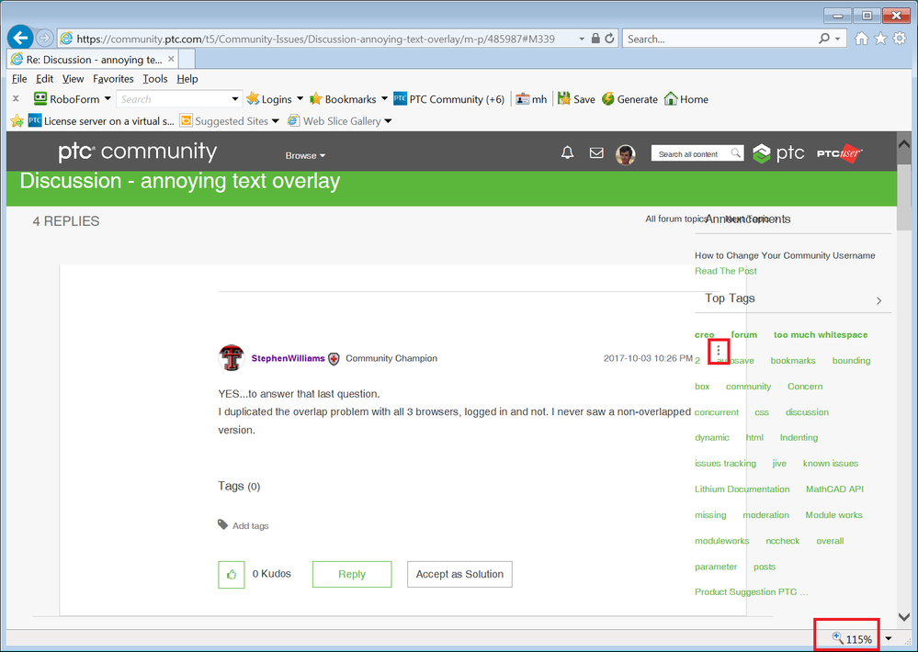Click magnifier in 'Search all content' box
This screenshot has height=652, width=918.
735,152
